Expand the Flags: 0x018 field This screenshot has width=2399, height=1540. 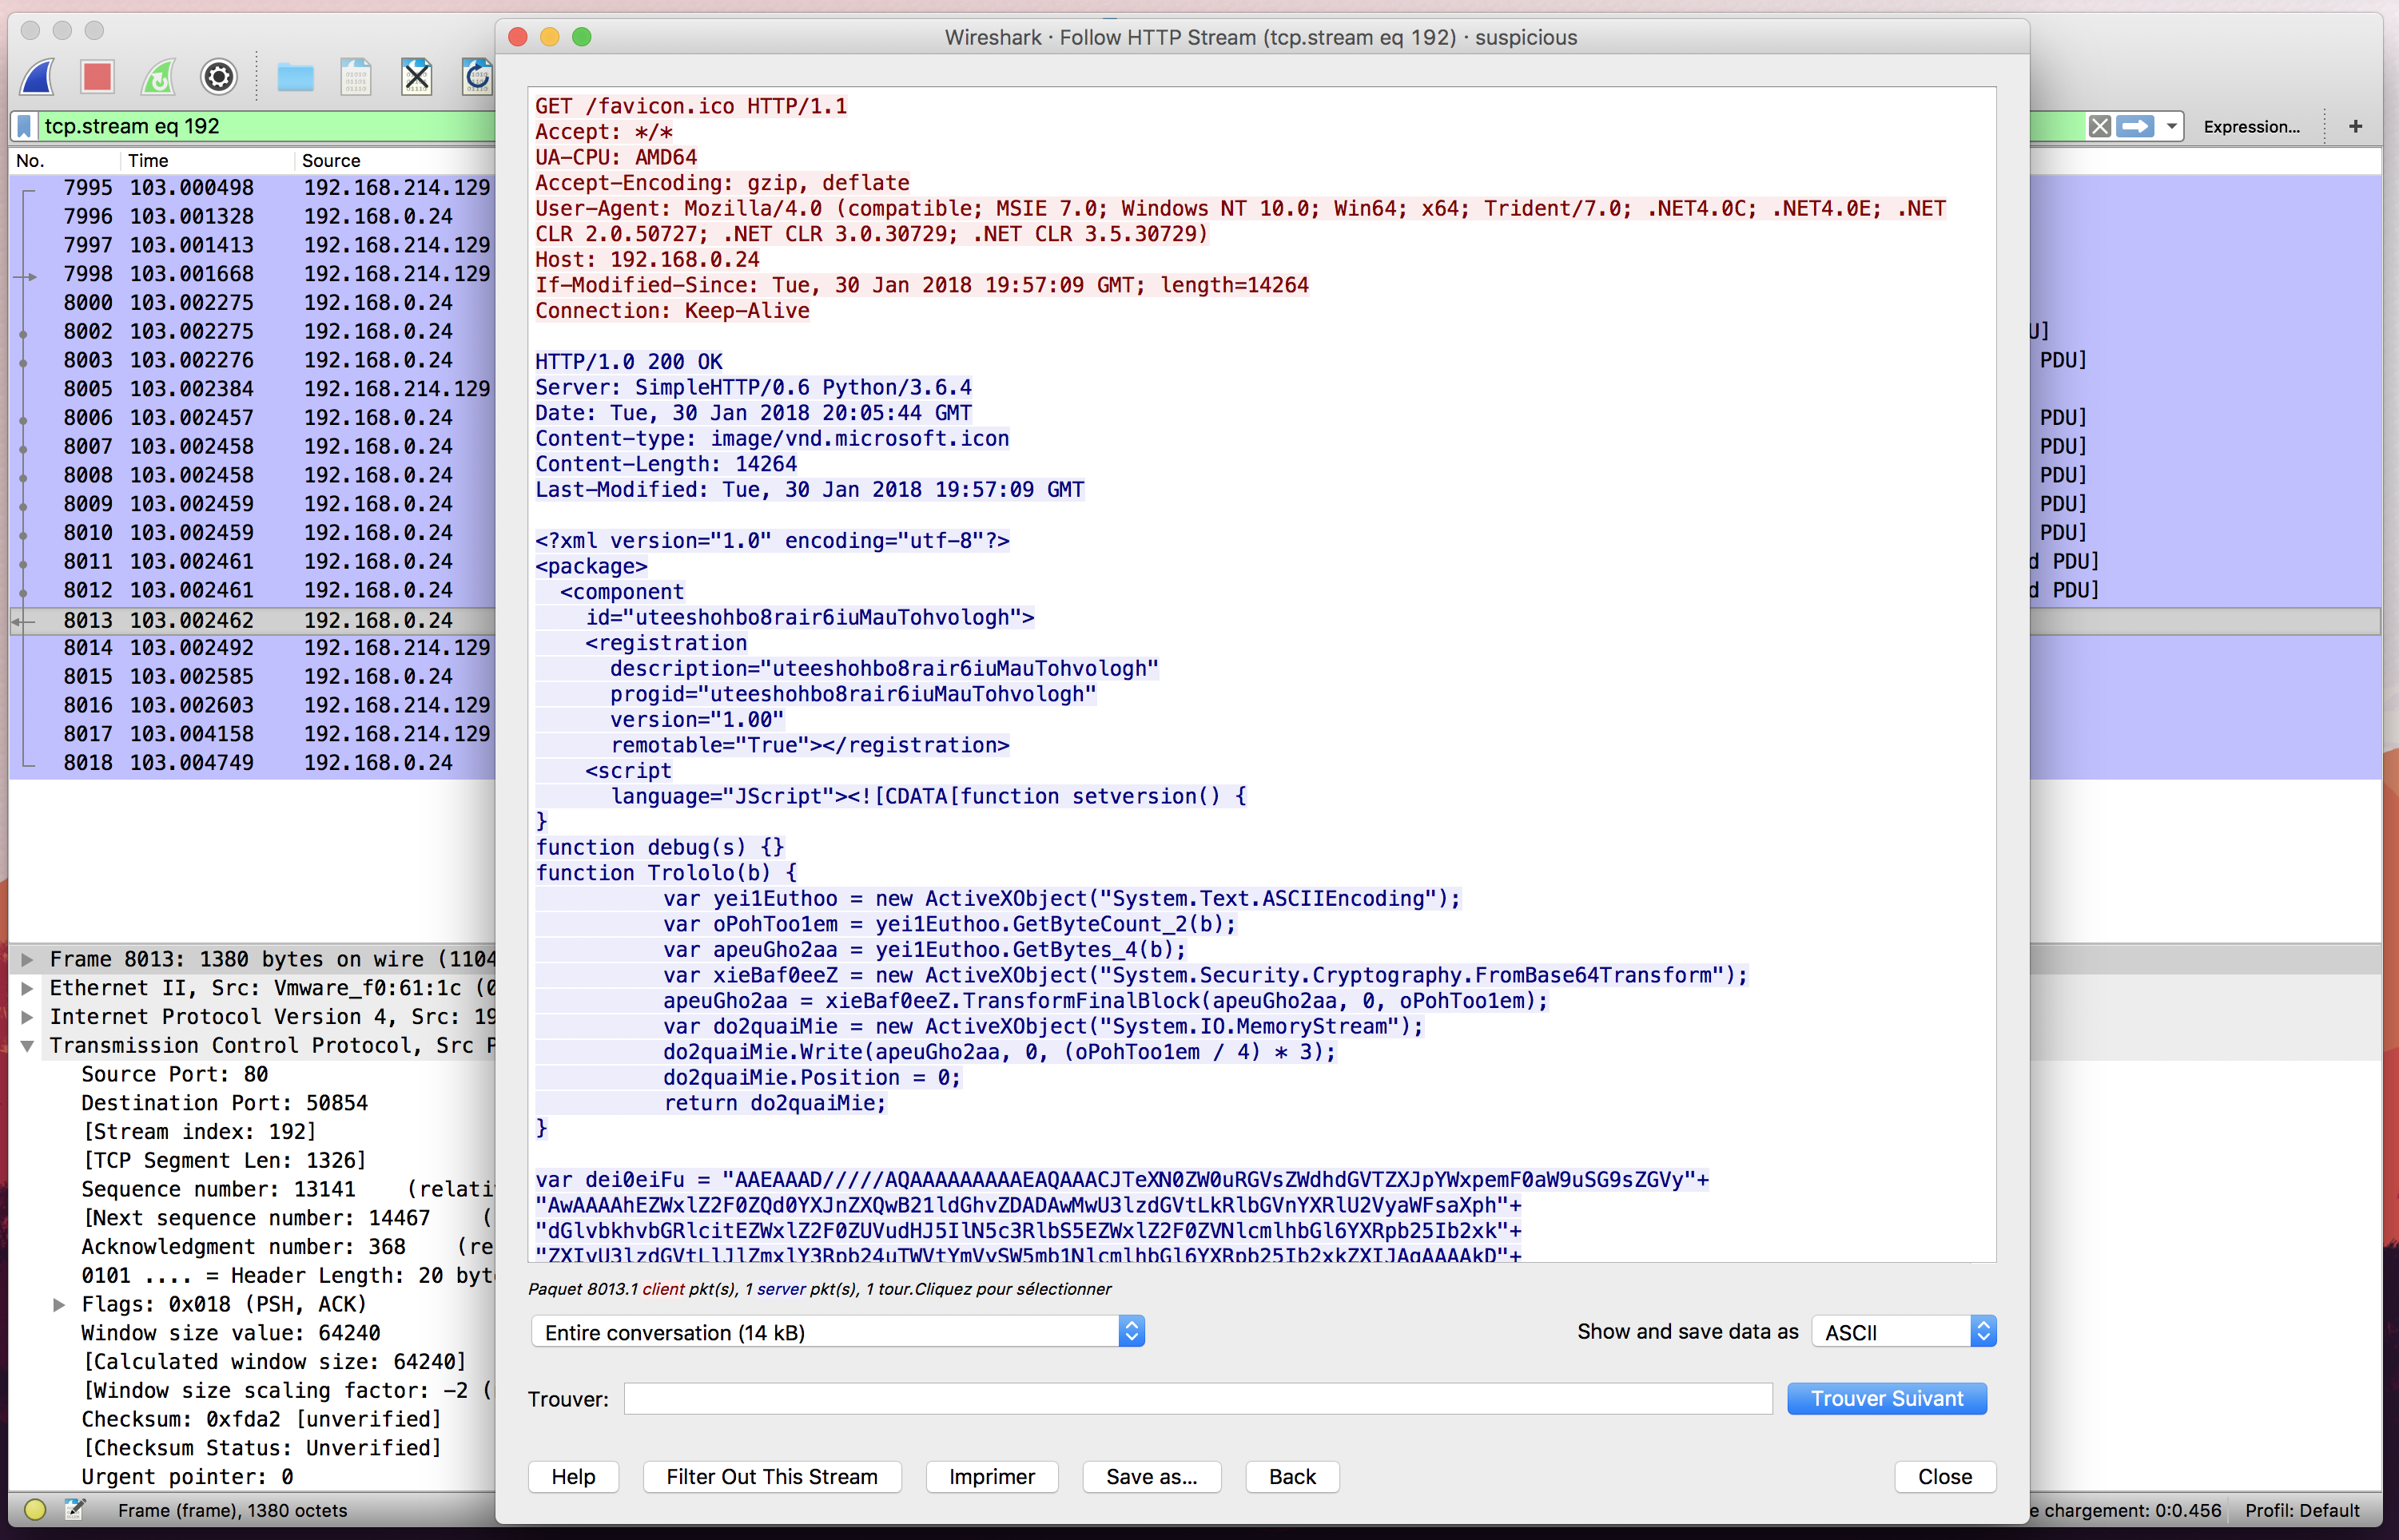coord(58,1304)
